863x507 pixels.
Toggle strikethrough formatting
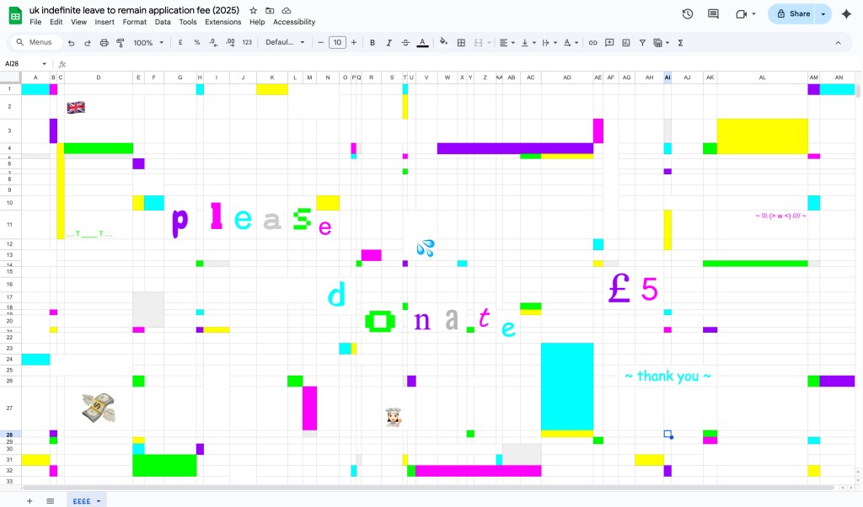click(405, 42)
